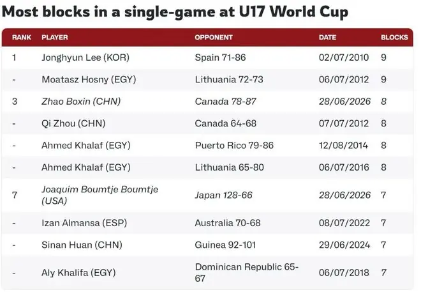Click the PLAYER column header
Viewport: 421px width, 292px height.
pos(55,37)
